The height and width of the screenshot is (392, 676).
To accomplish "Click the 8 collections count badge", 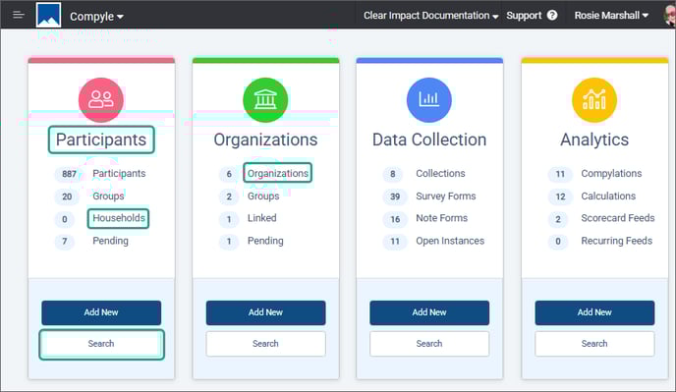I will [x=393, y=174].
